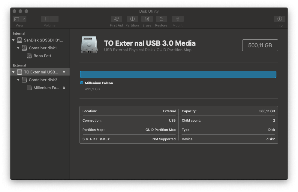Select Boba Fett volume
The width and height of the screenshot is (298, 192).
(40, 56)
